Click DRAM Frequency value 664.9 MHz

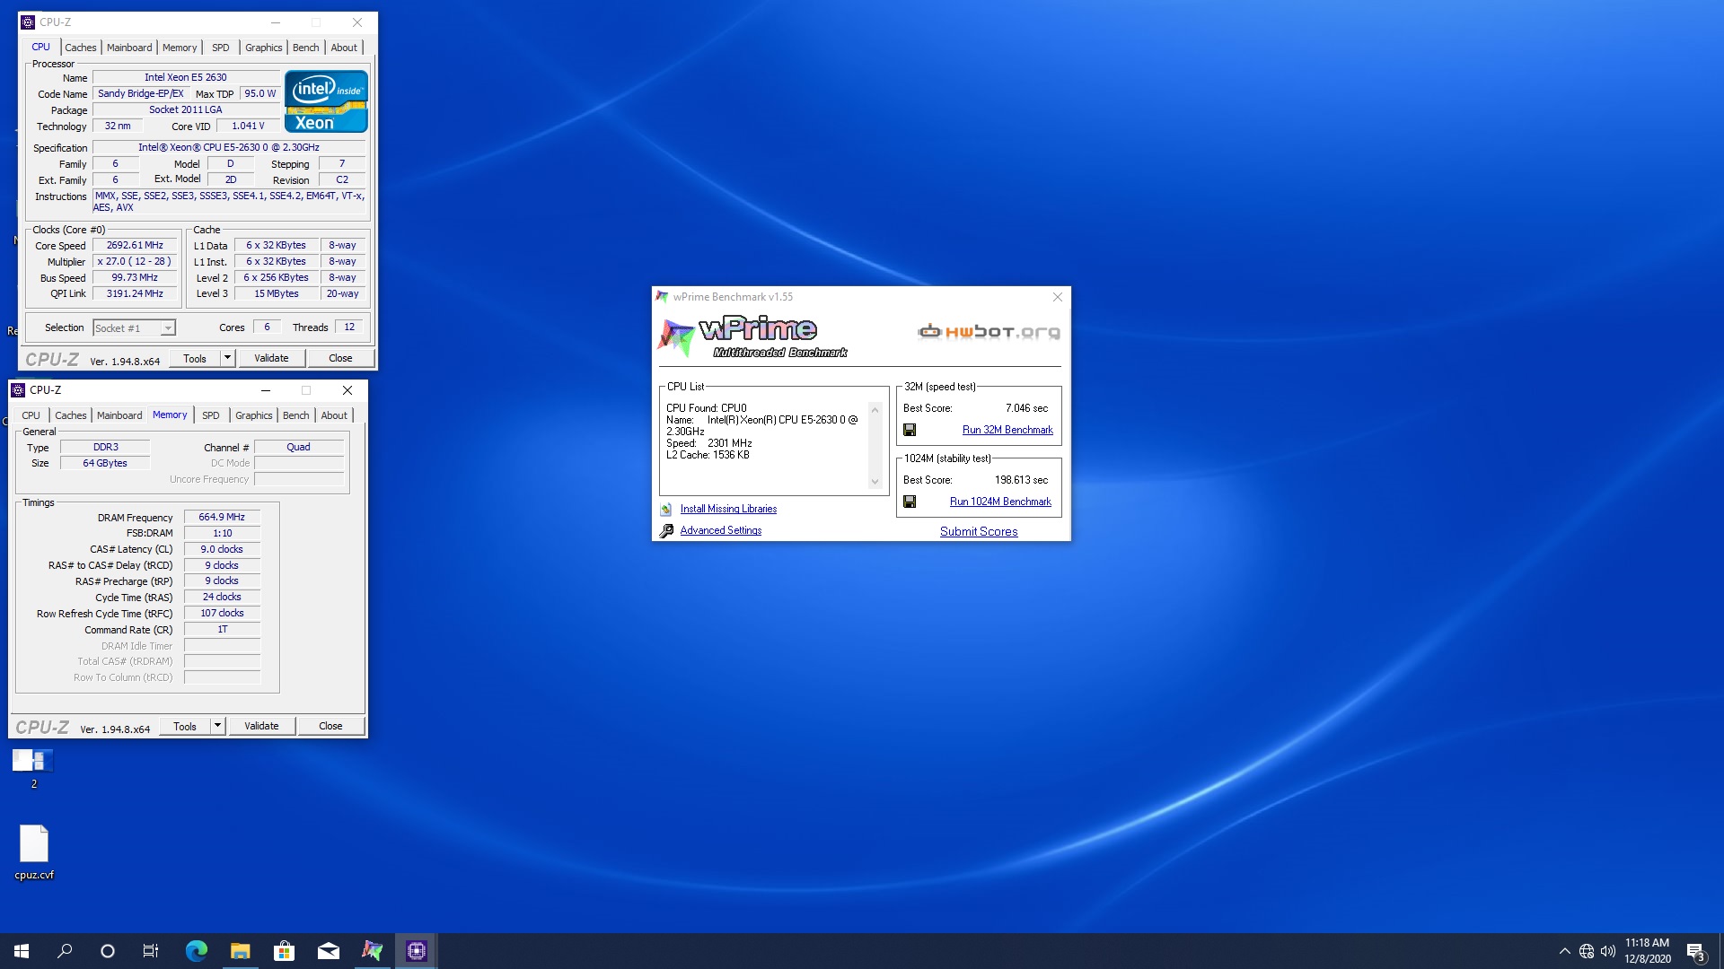click(222, 517)
